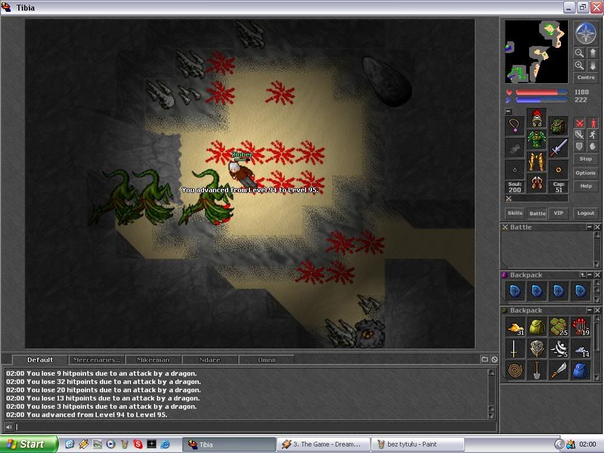Viewport: 604px width, 453px height.
Task: Click the chat message input field
Action: (255, 427)
